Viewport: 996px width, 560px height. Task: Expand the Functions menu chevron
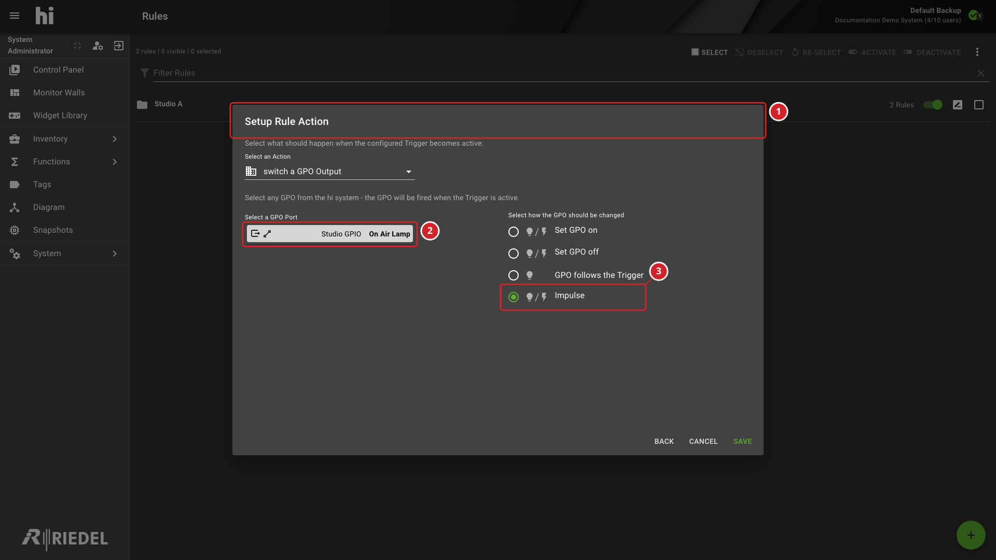click(x=115, y=162)
